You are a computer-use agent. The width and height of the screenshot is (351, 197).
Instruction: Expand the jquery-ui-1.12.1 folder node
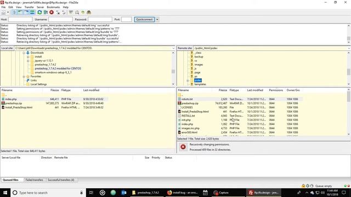28,61
